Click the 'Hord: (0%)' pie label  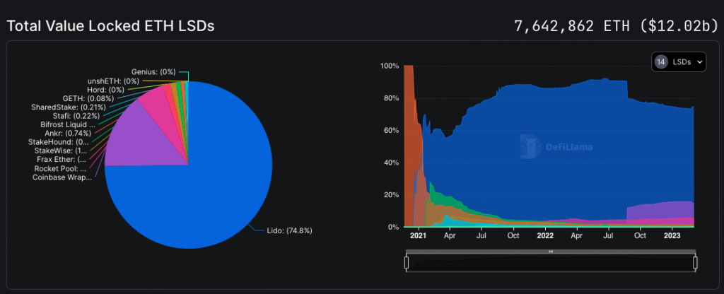pos(105,90)
